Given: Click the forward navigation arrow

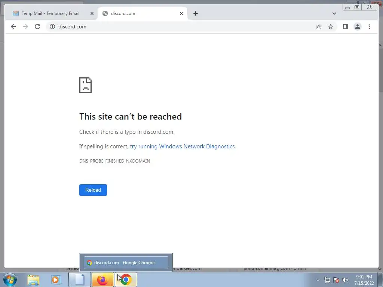Looking at the screenshot, I should tap(25, 27).
